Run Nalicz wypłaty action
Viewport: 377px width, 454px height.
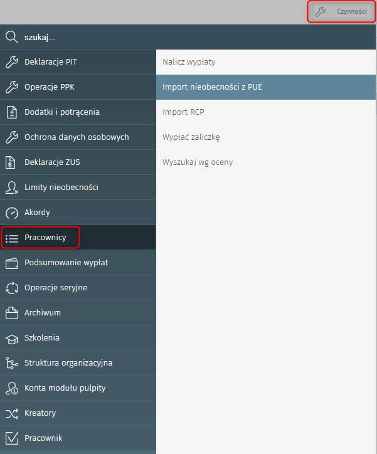[189, 62]
